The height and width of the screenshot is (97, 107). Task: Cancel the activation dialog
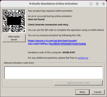[x=98, y=92]
